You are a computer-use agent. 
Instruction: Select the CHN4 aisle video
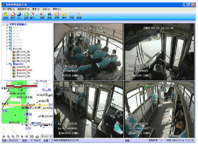(159, 109)
